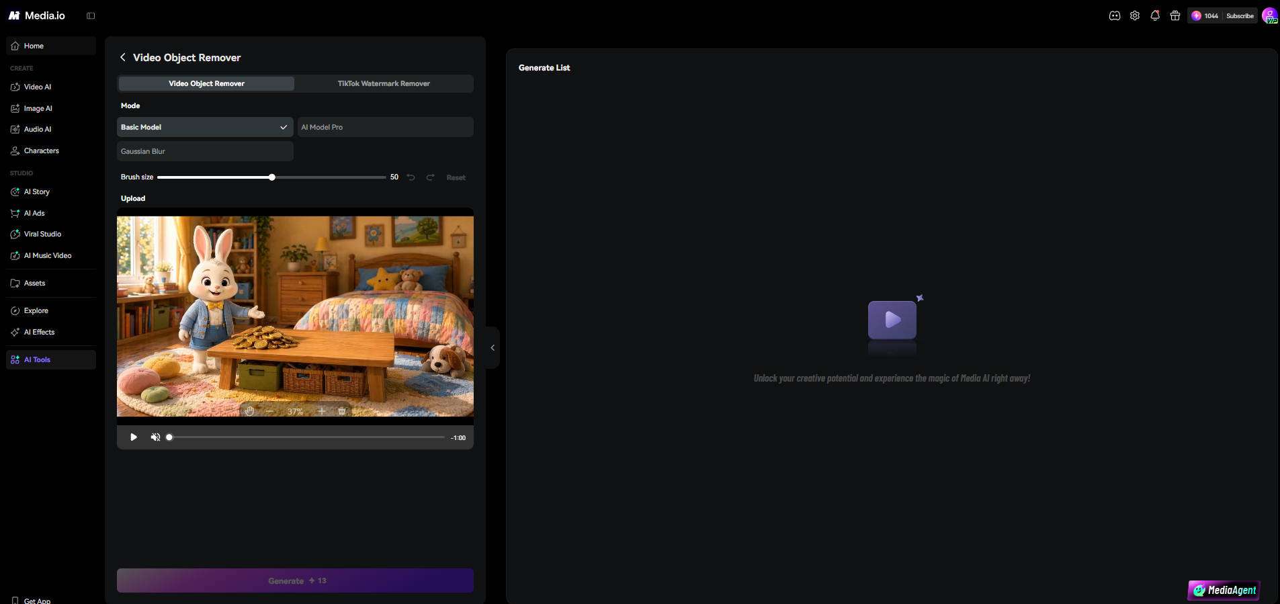
Task: Delete the uploaded video with trash icon
Action: (341, 411)
